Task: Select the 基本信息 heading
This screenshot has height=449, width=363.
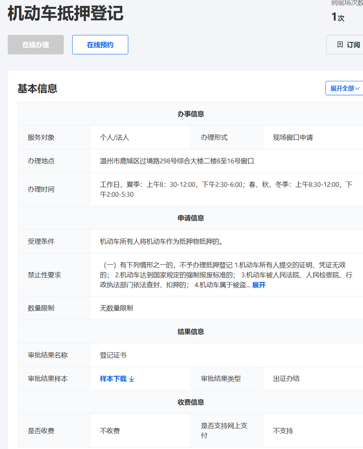Action: tap(37, 88)
